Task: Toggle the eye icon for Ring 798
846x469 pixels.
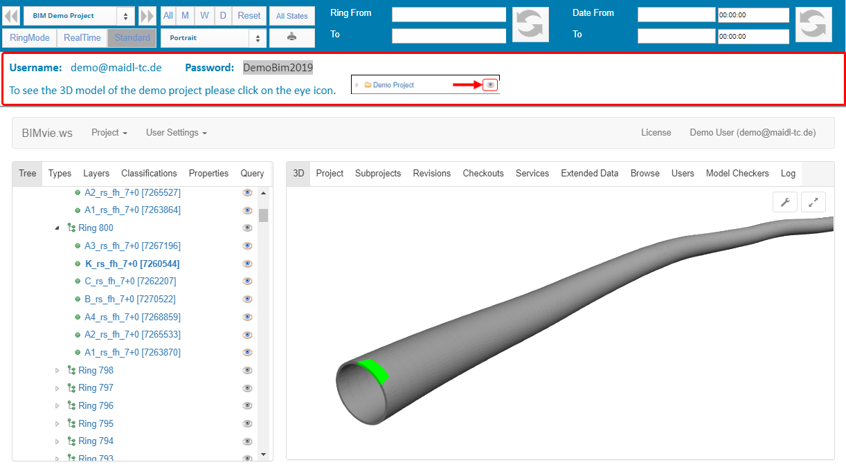Action: [x=247, y=370]
